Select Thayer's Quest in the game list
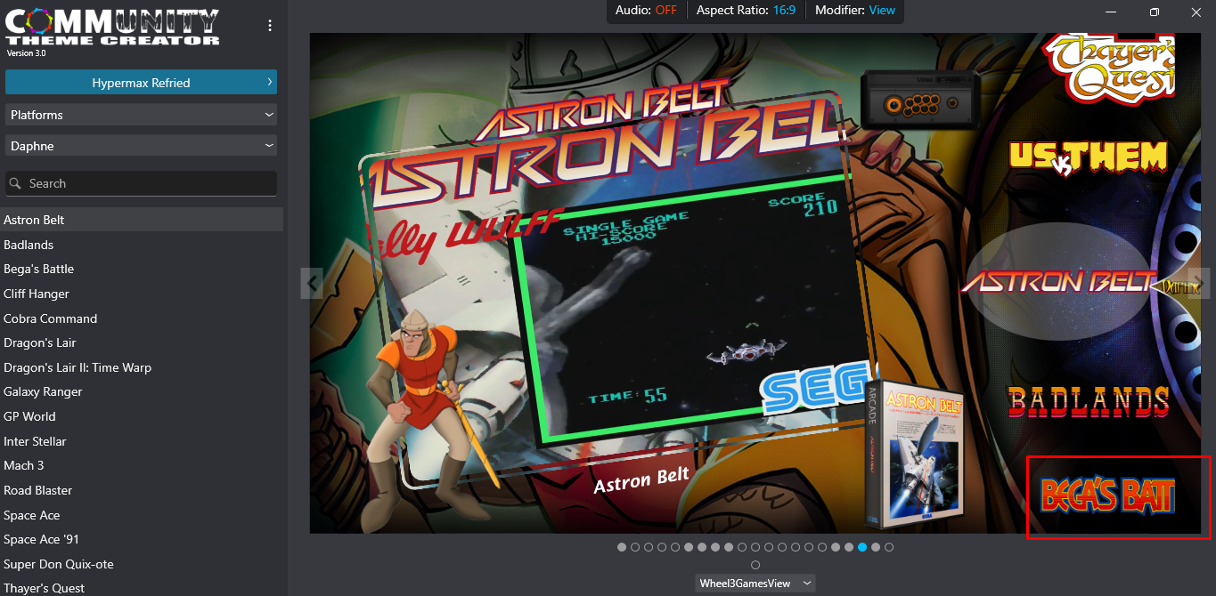1216x596 pixels. (x=142, y=587)
